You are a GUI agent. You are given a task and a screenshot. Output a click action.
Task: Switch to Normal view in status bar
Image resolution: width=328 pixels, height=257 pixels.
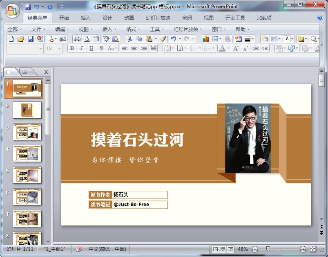coord(215,249)
